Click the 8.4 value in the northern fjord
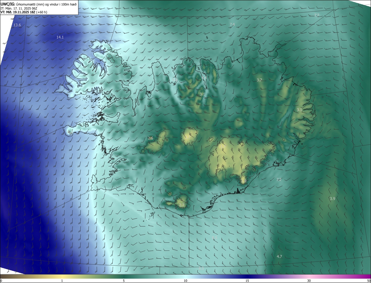This screenshot has width=371, height=283. click(204, 78)
